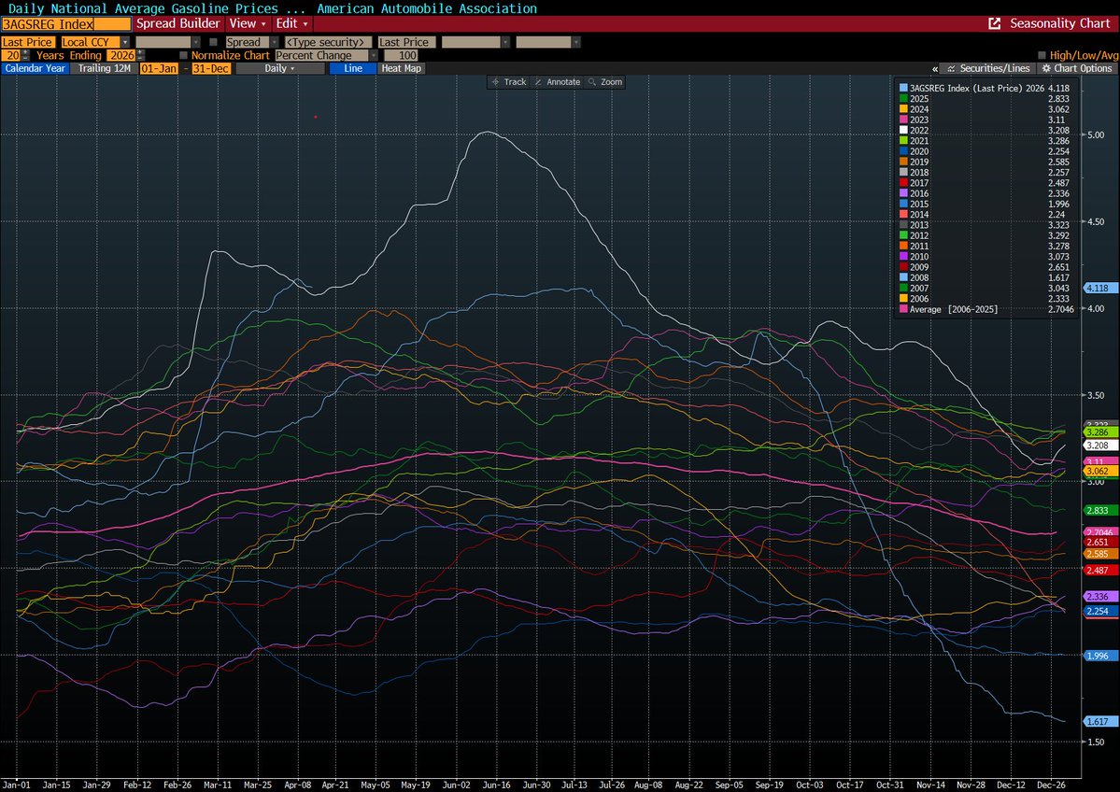Viewport: 1120px width, 792px height.
Task: Click the pop-out icon beside Seasonality Chart
Action: coord(994,23)
